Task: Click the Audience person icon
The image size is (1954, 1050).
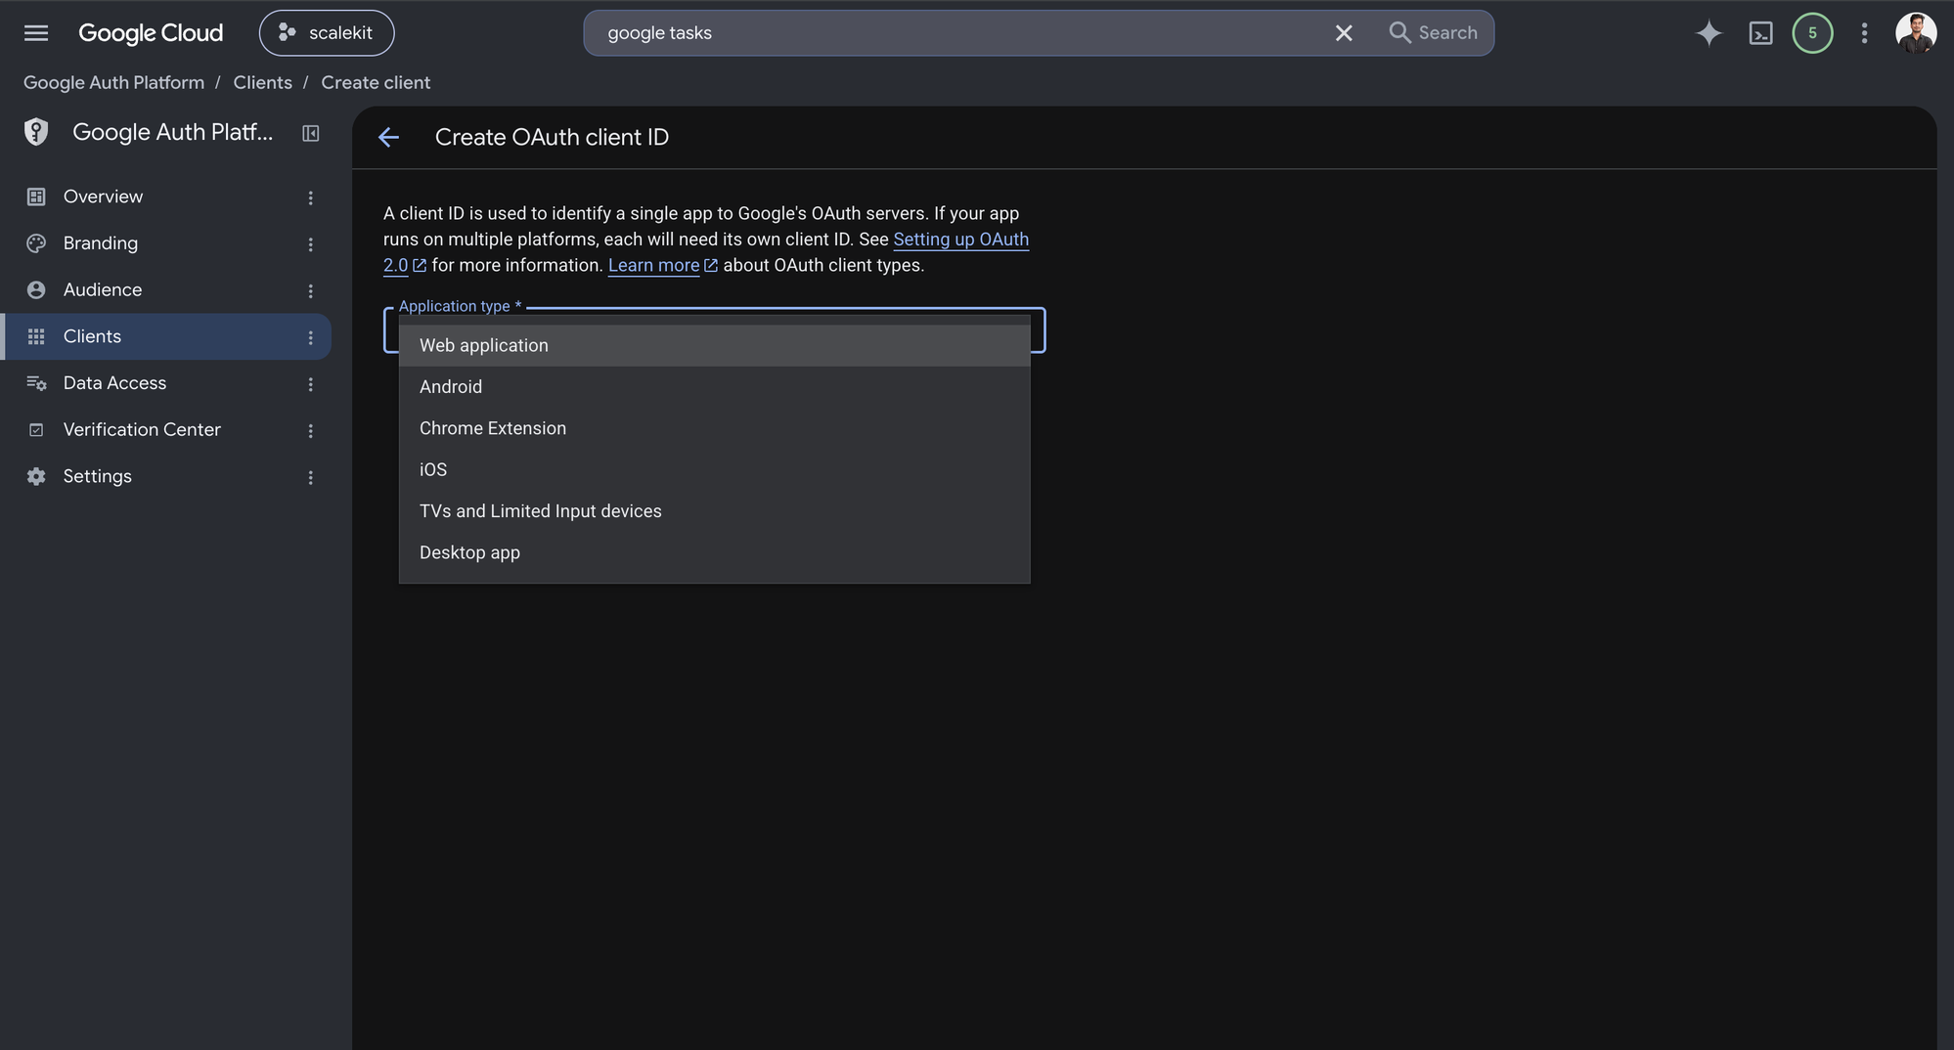Action: coord(36,290)
